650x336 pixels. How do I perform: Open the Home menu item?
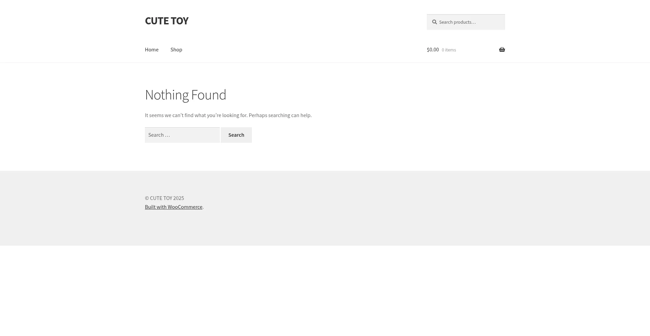152,50
